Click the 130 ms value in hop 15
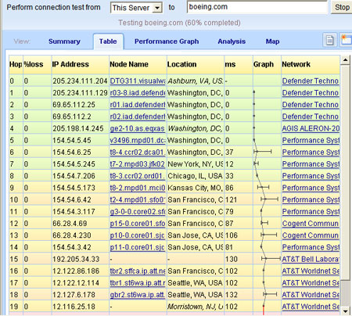Screen dimensions: 352x316 click(x=232, y=259)
